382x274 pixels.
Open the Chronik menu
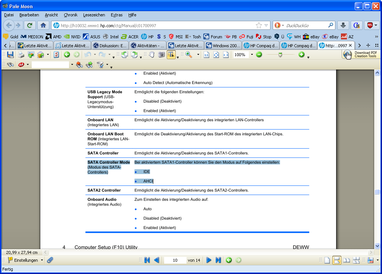point(71,15)
